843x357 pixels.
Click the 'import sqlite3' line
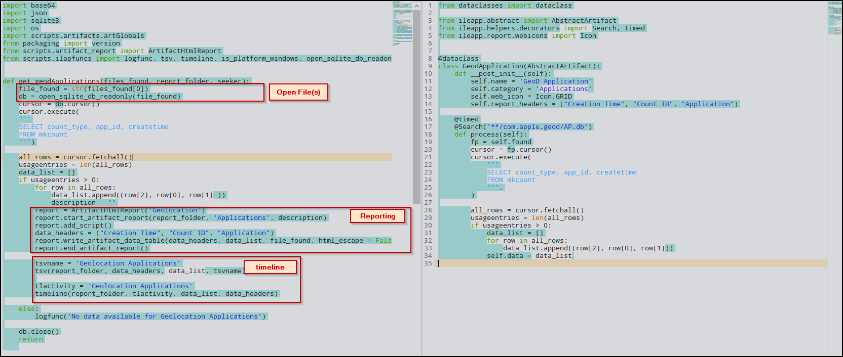pyautogui.click(x=31, y=21)
